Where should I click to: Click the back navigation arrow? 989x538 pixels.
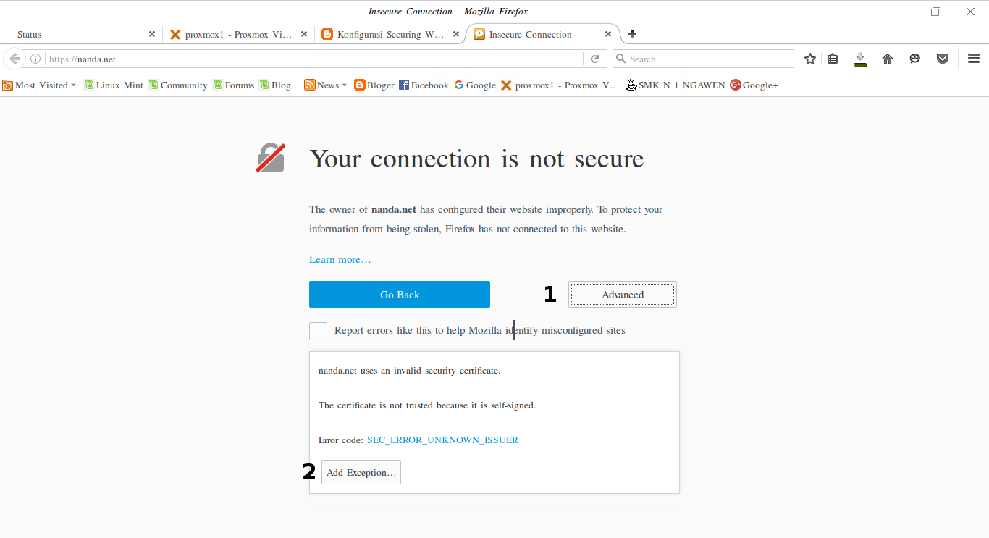tap(14, 59)
